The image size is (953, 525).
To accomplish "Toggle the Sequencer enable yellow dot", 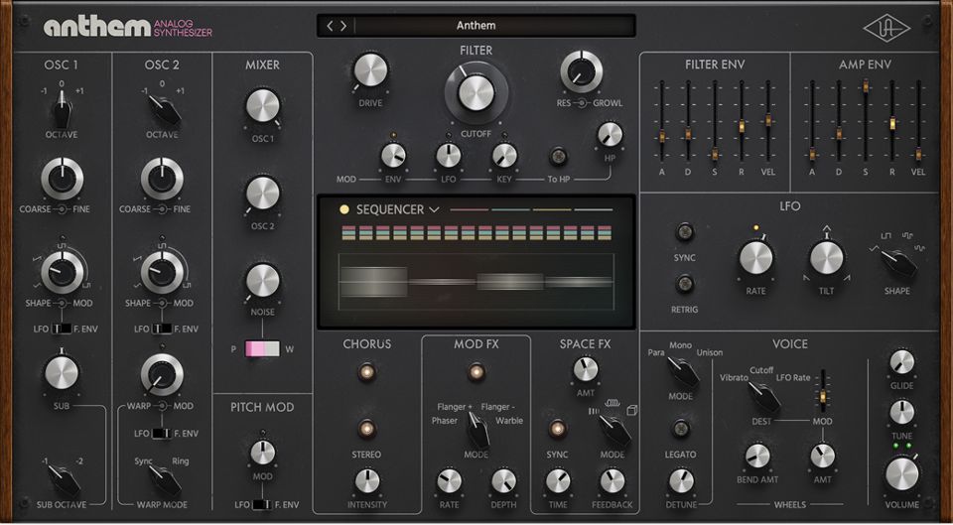I will coord(344,209).
